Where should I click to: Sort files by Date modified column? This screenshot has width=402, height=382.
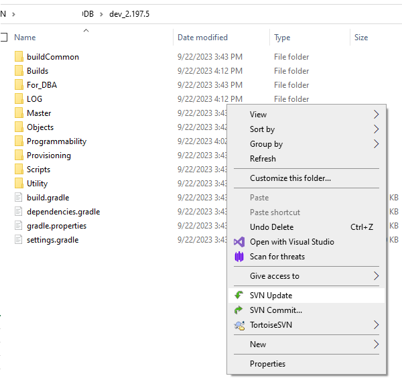[202, 38]
